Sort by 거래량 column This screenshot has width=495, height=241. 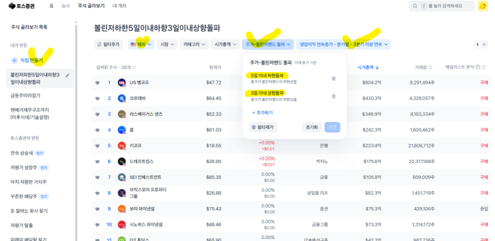click(423, 67)
